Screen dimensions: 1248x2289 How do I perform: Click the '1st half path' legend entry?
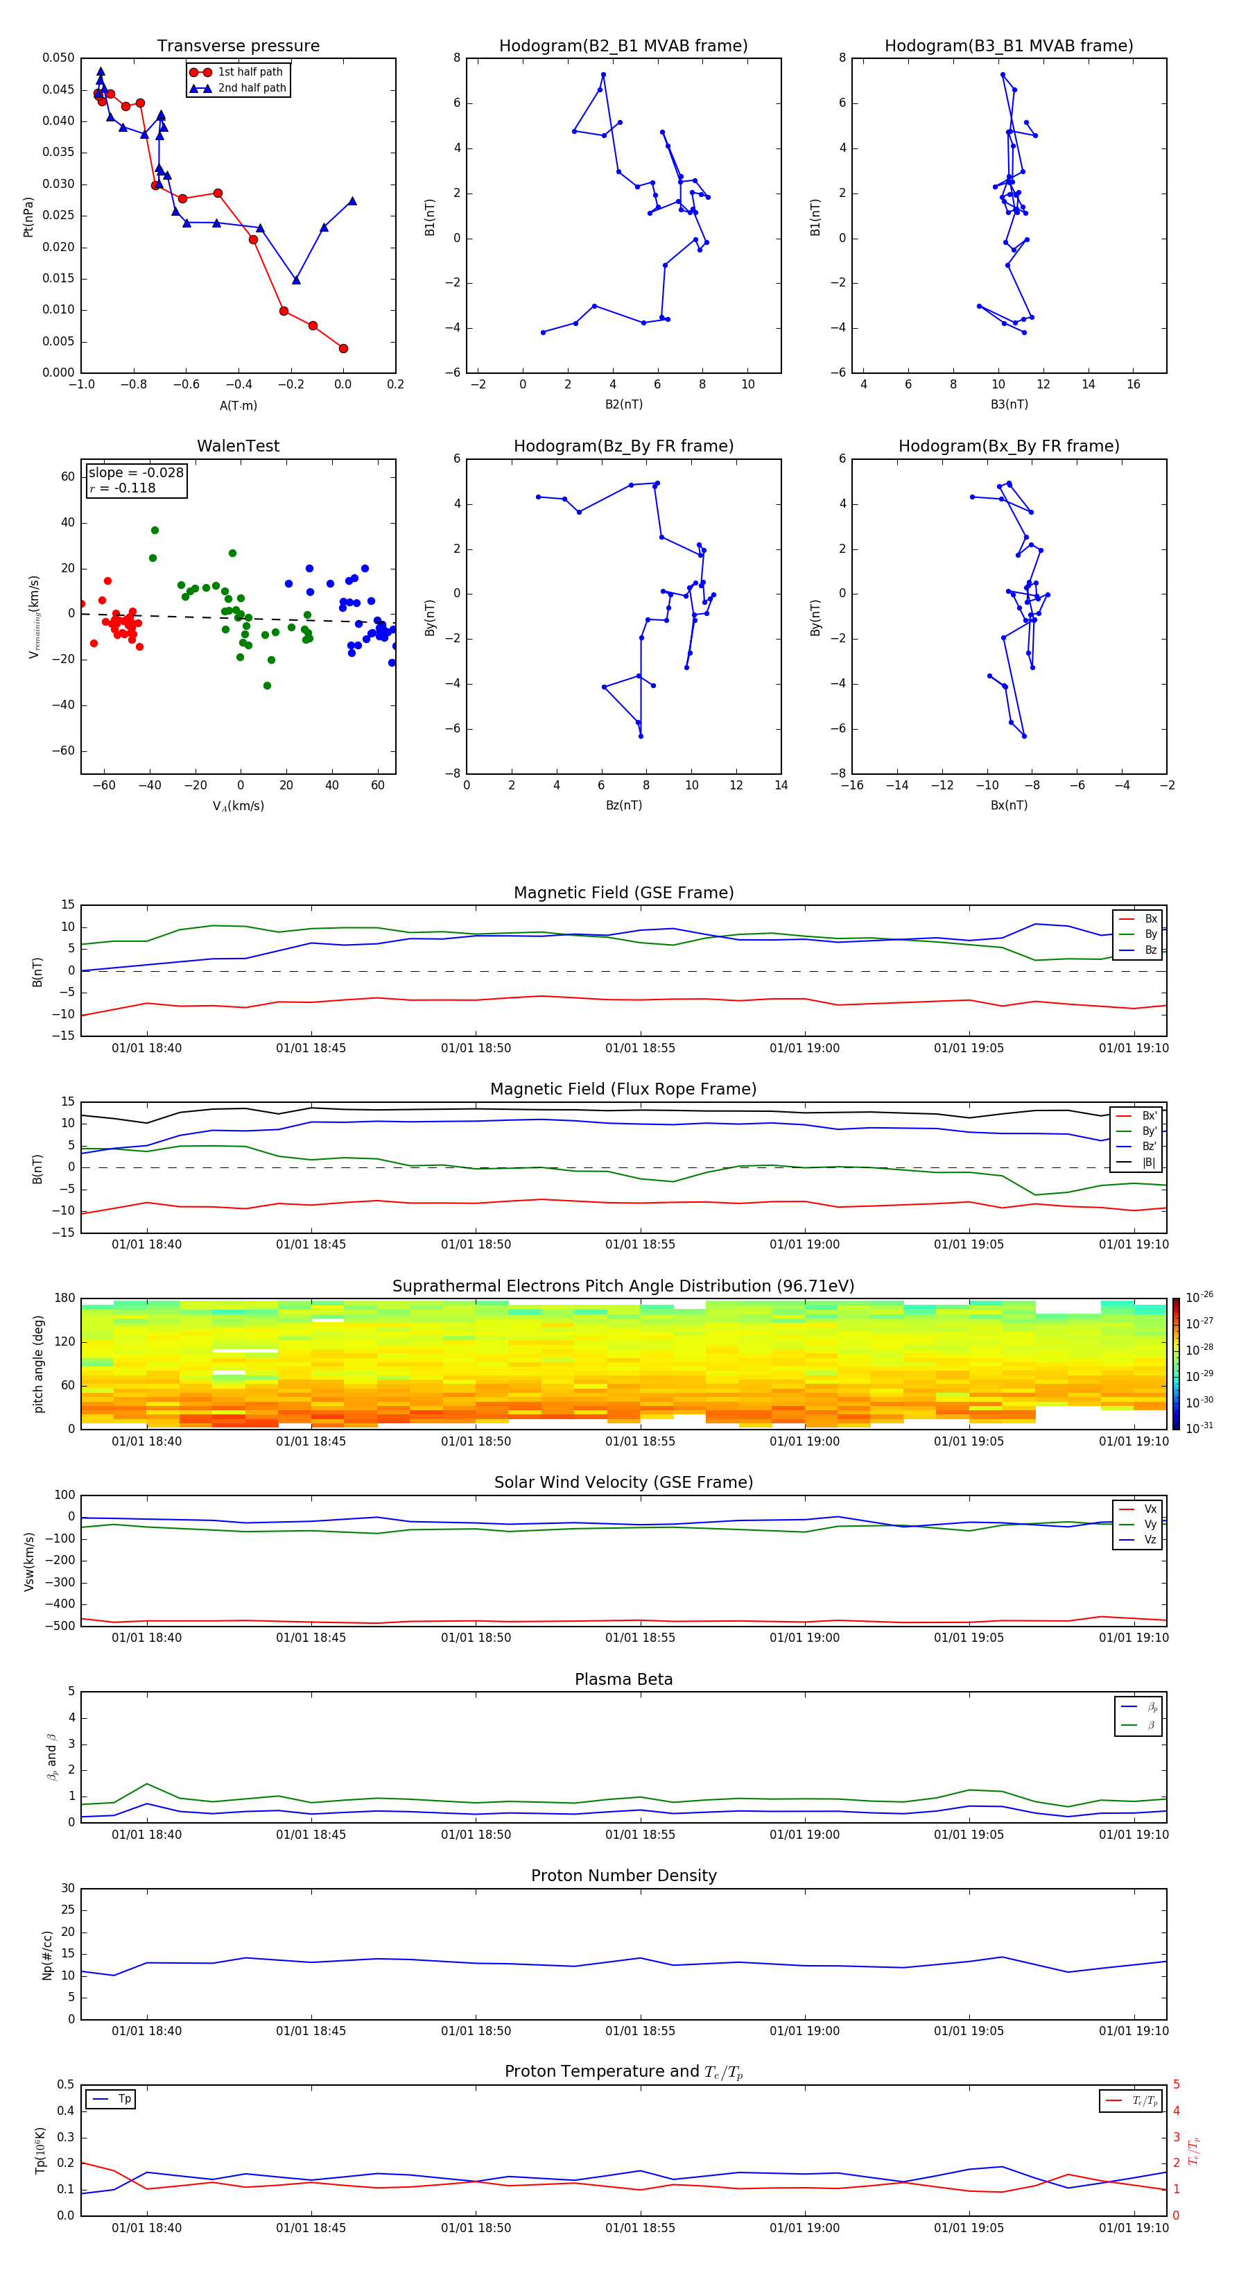[237, 72]
